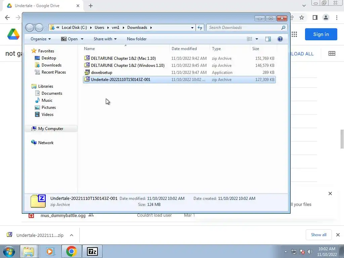This screenshot has width=344, height=258.
Task: Open a new Chrome tab
Action: [91, 6]
